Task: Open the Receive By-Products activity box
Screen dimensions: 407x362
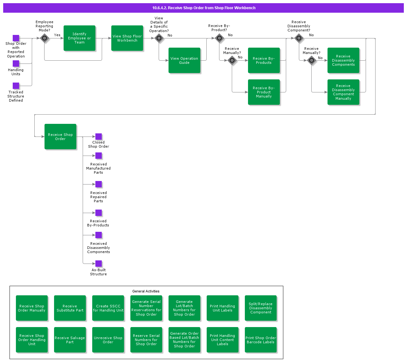Action: tap(264, 60)
